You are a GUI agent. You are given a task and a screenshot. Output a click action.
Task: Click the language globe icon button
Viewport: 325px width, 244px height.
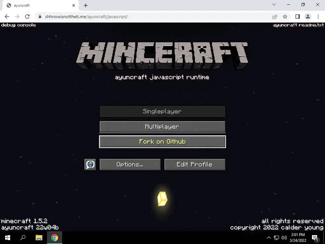click(90, 165)
